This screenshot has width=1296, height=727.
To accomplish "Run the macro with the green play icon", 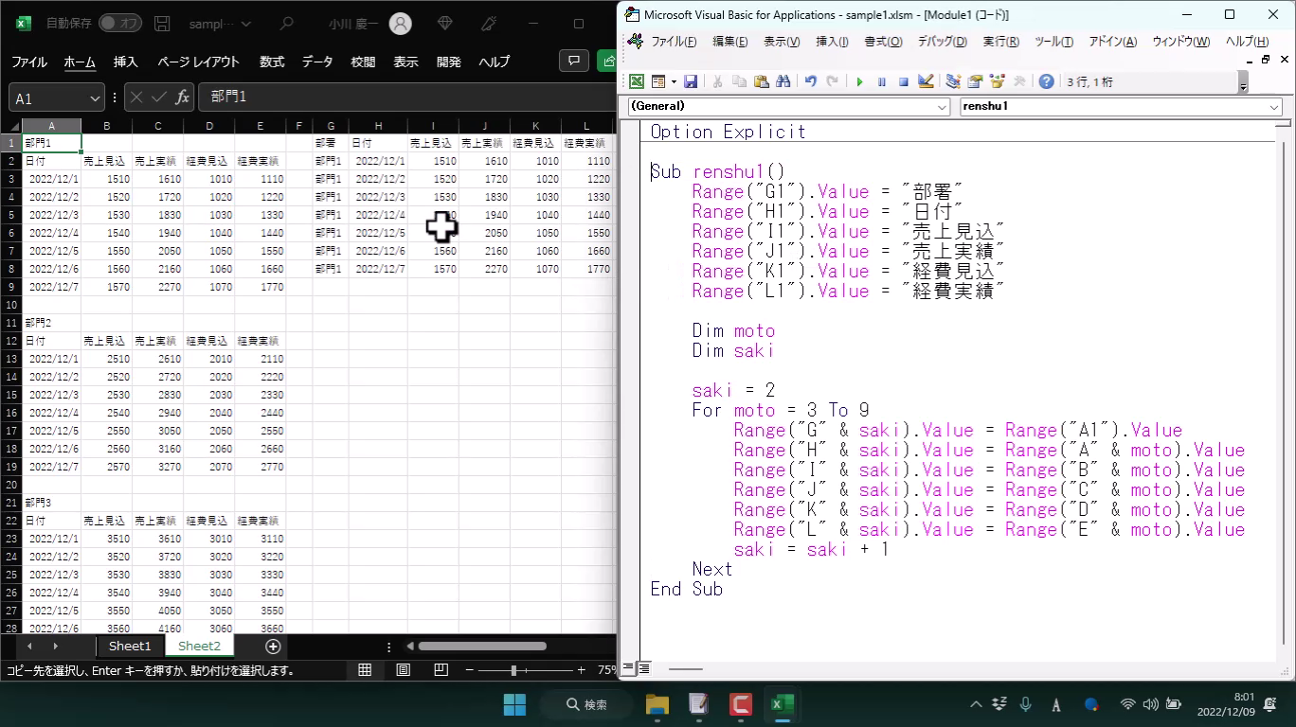I will [859, 82].
